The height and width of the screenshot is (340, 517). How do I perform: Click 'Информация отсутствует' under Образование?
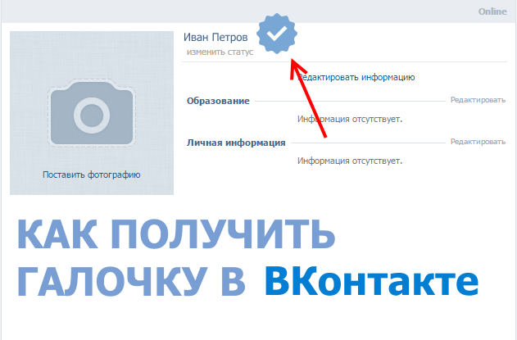click(350, 119)
